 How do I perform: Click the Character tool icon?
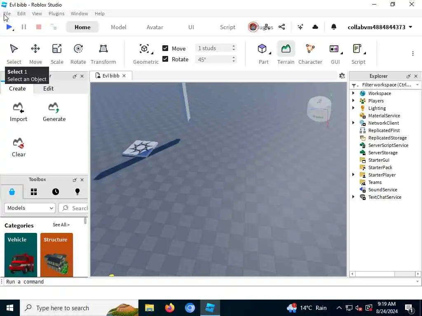tap(310, 49)
